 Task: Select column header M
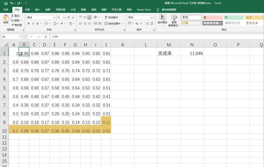pyautogui.click(x=169, y=45)
